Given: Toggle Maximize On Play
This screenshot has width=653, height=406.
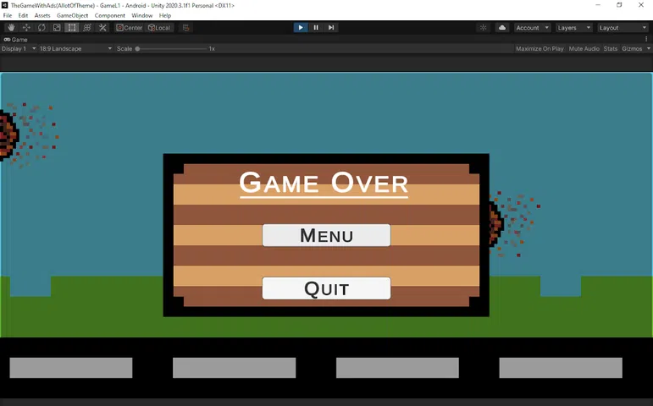Looking at the screenshot, I should (x=540, y=49).
